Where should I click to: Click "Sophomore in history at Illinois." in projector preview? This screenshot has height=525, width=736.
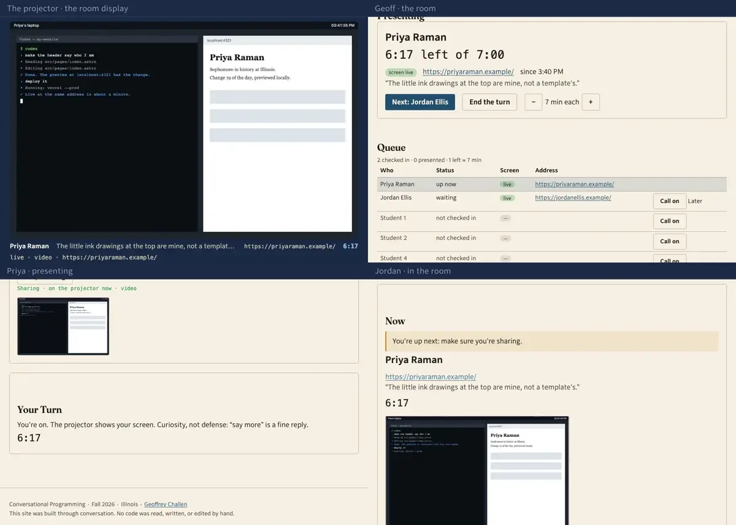point(243,70)
